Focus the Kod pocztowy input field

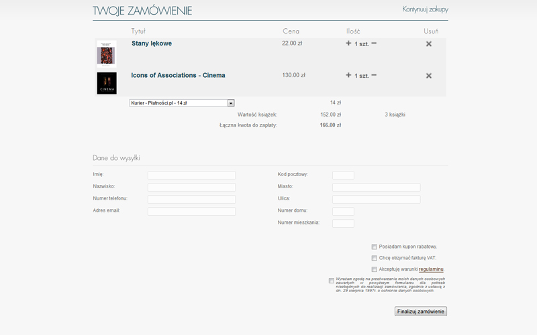tap(343, 176)
